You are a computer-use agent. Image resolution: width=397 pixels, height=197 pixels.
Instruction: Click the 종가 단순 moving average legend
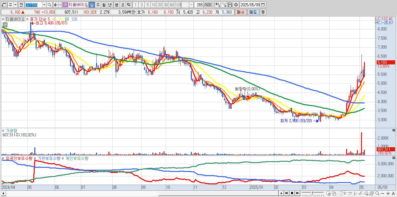pos(38,19)
